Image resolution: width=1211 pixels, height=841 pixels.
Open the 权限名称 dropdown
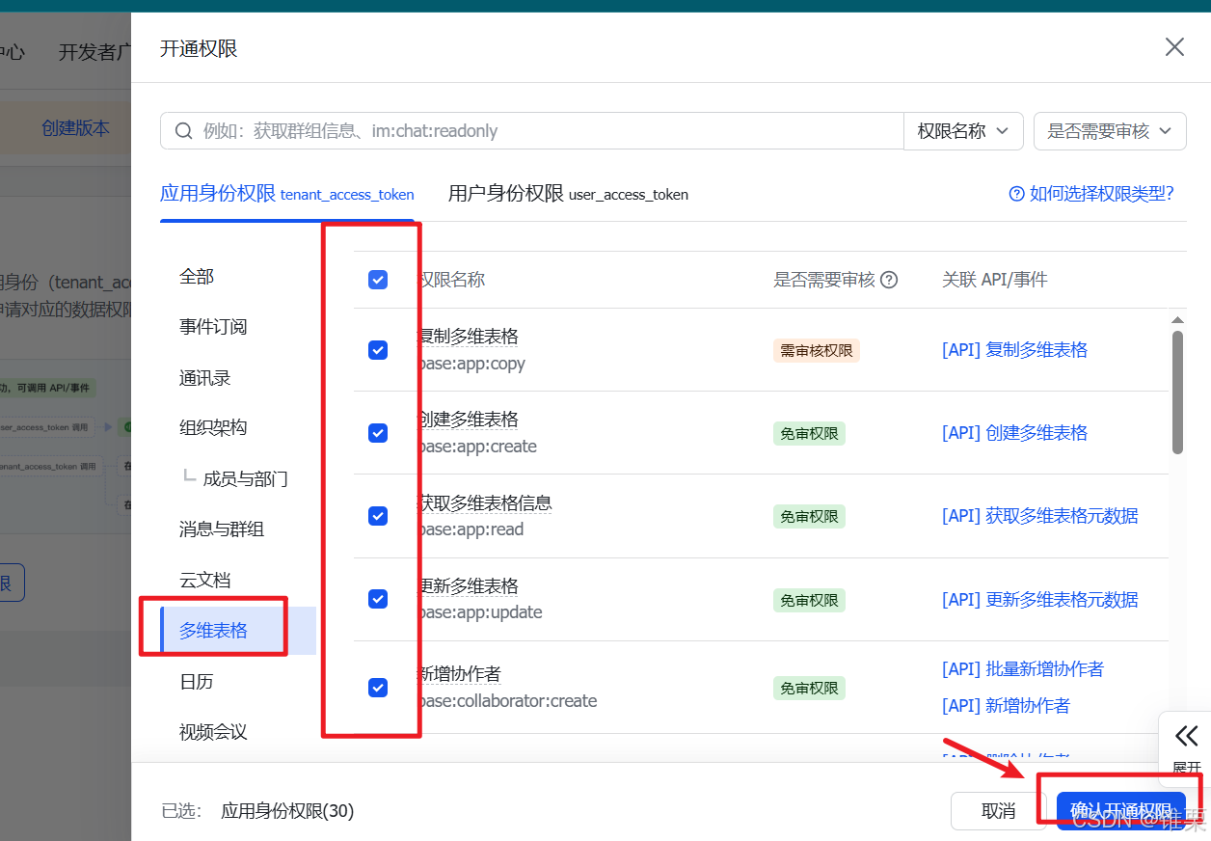[963, 131]
